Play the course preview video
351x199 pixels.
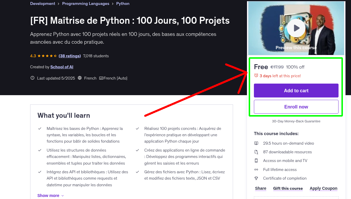coord(296,28)
